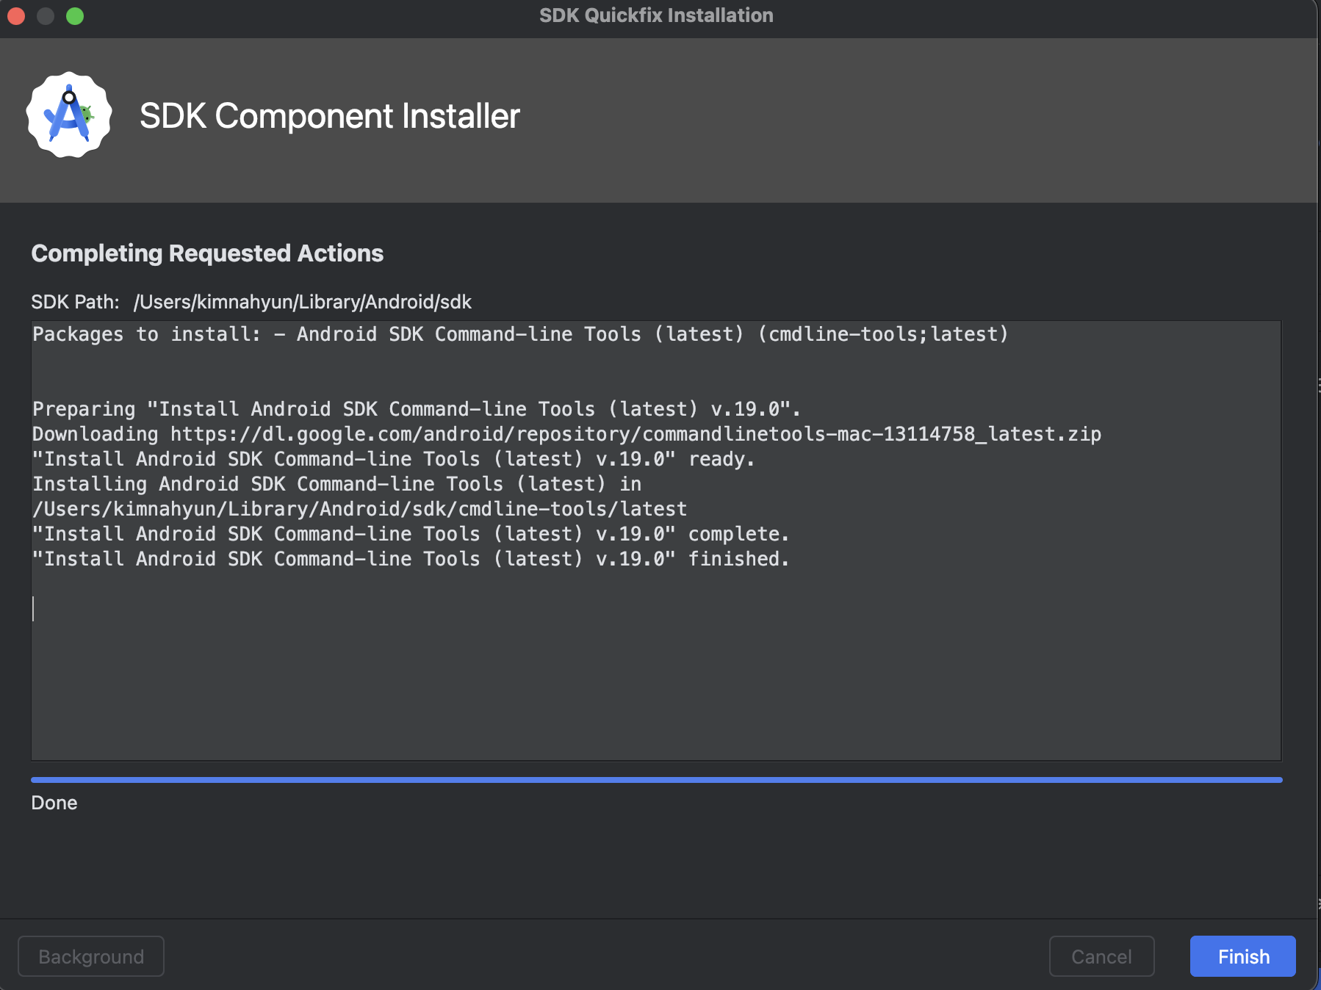This screenshot has height=990, width=1321.
Task: Click the SDK Path value text
Action: click(x=303, y=302)
